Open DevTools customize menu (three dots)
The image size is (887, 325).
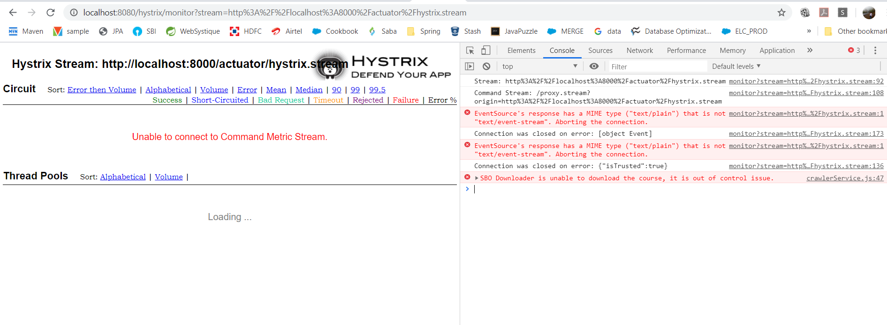click(875, 50)
